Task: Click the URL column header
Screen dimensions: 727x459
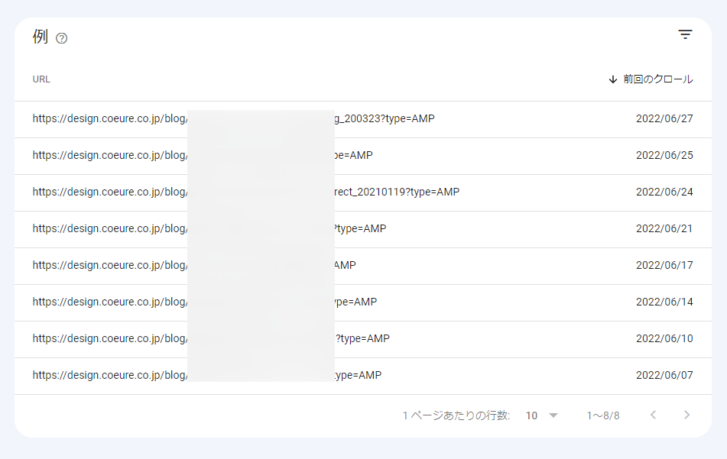Action: 41,79
